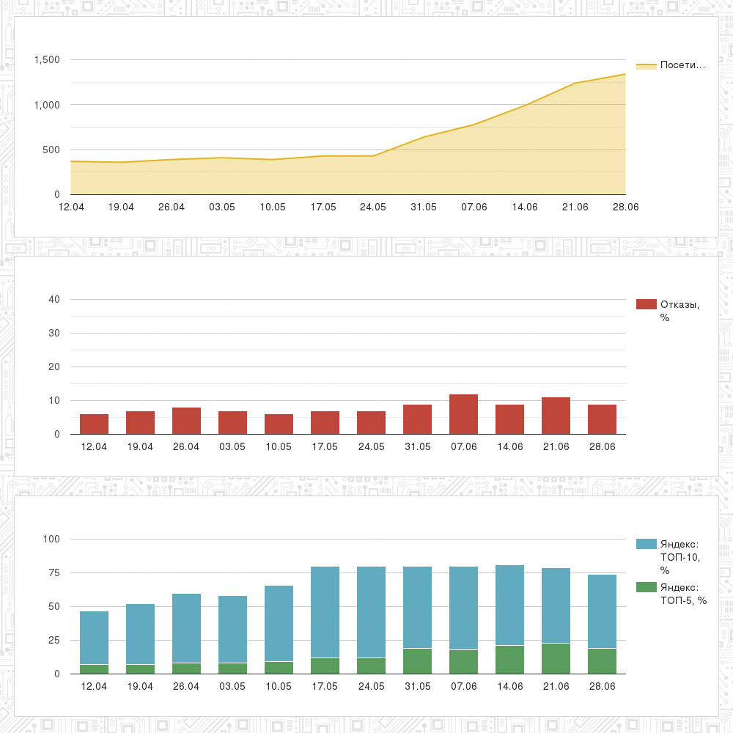
Task: Select the '07.06' date under visitors chart
Action: (474, 207)
